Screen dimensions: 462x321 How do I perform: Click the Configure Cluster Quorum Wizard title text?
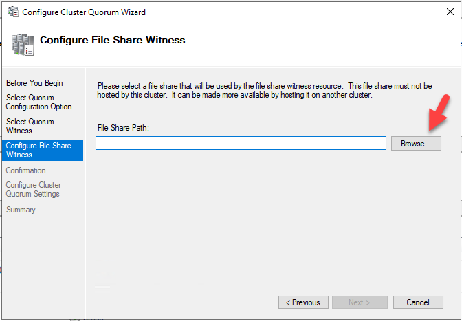tap(84, 12)
